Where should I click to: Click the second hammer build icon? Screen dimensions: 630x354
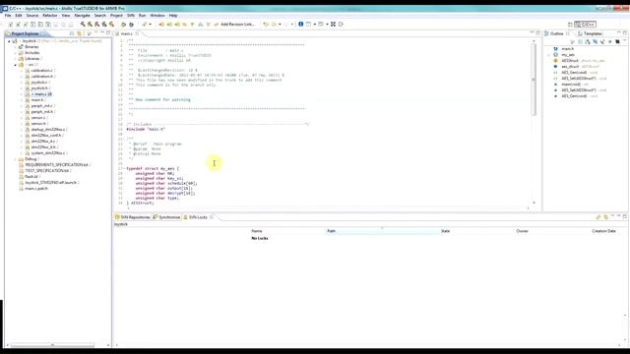[90, 24]
